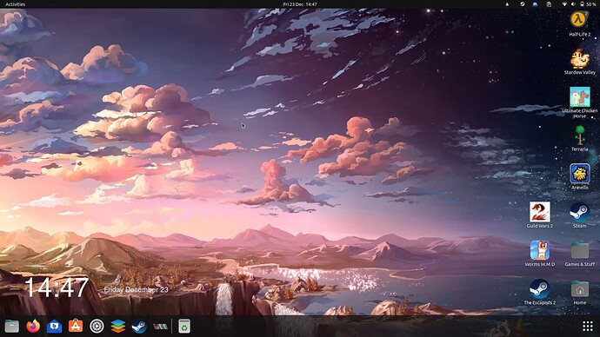
Task: Open Ubuntu Software from the dock
Action: tap(76, 327)
